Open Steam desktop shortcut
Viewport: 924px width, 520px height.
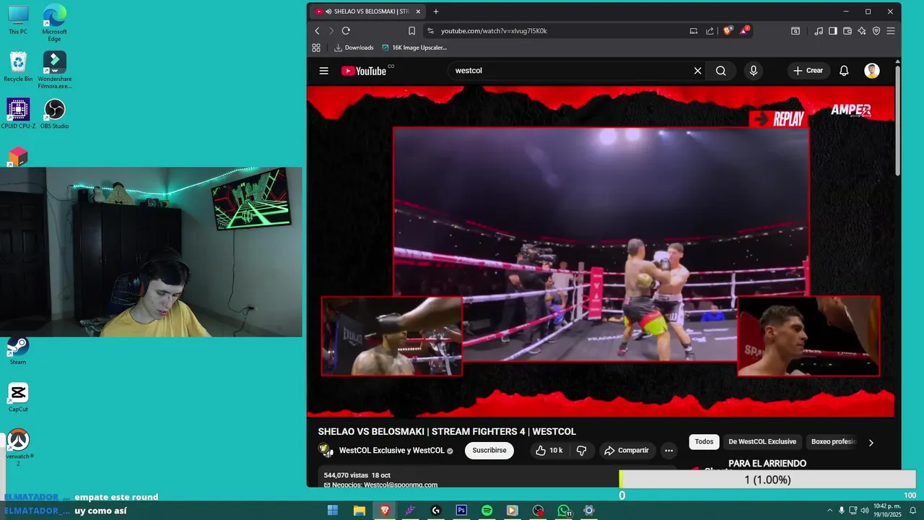(18, 351)
